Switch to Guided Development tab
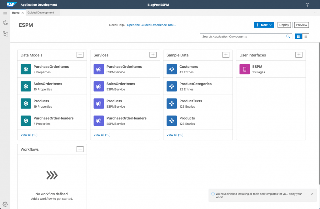 41,12
